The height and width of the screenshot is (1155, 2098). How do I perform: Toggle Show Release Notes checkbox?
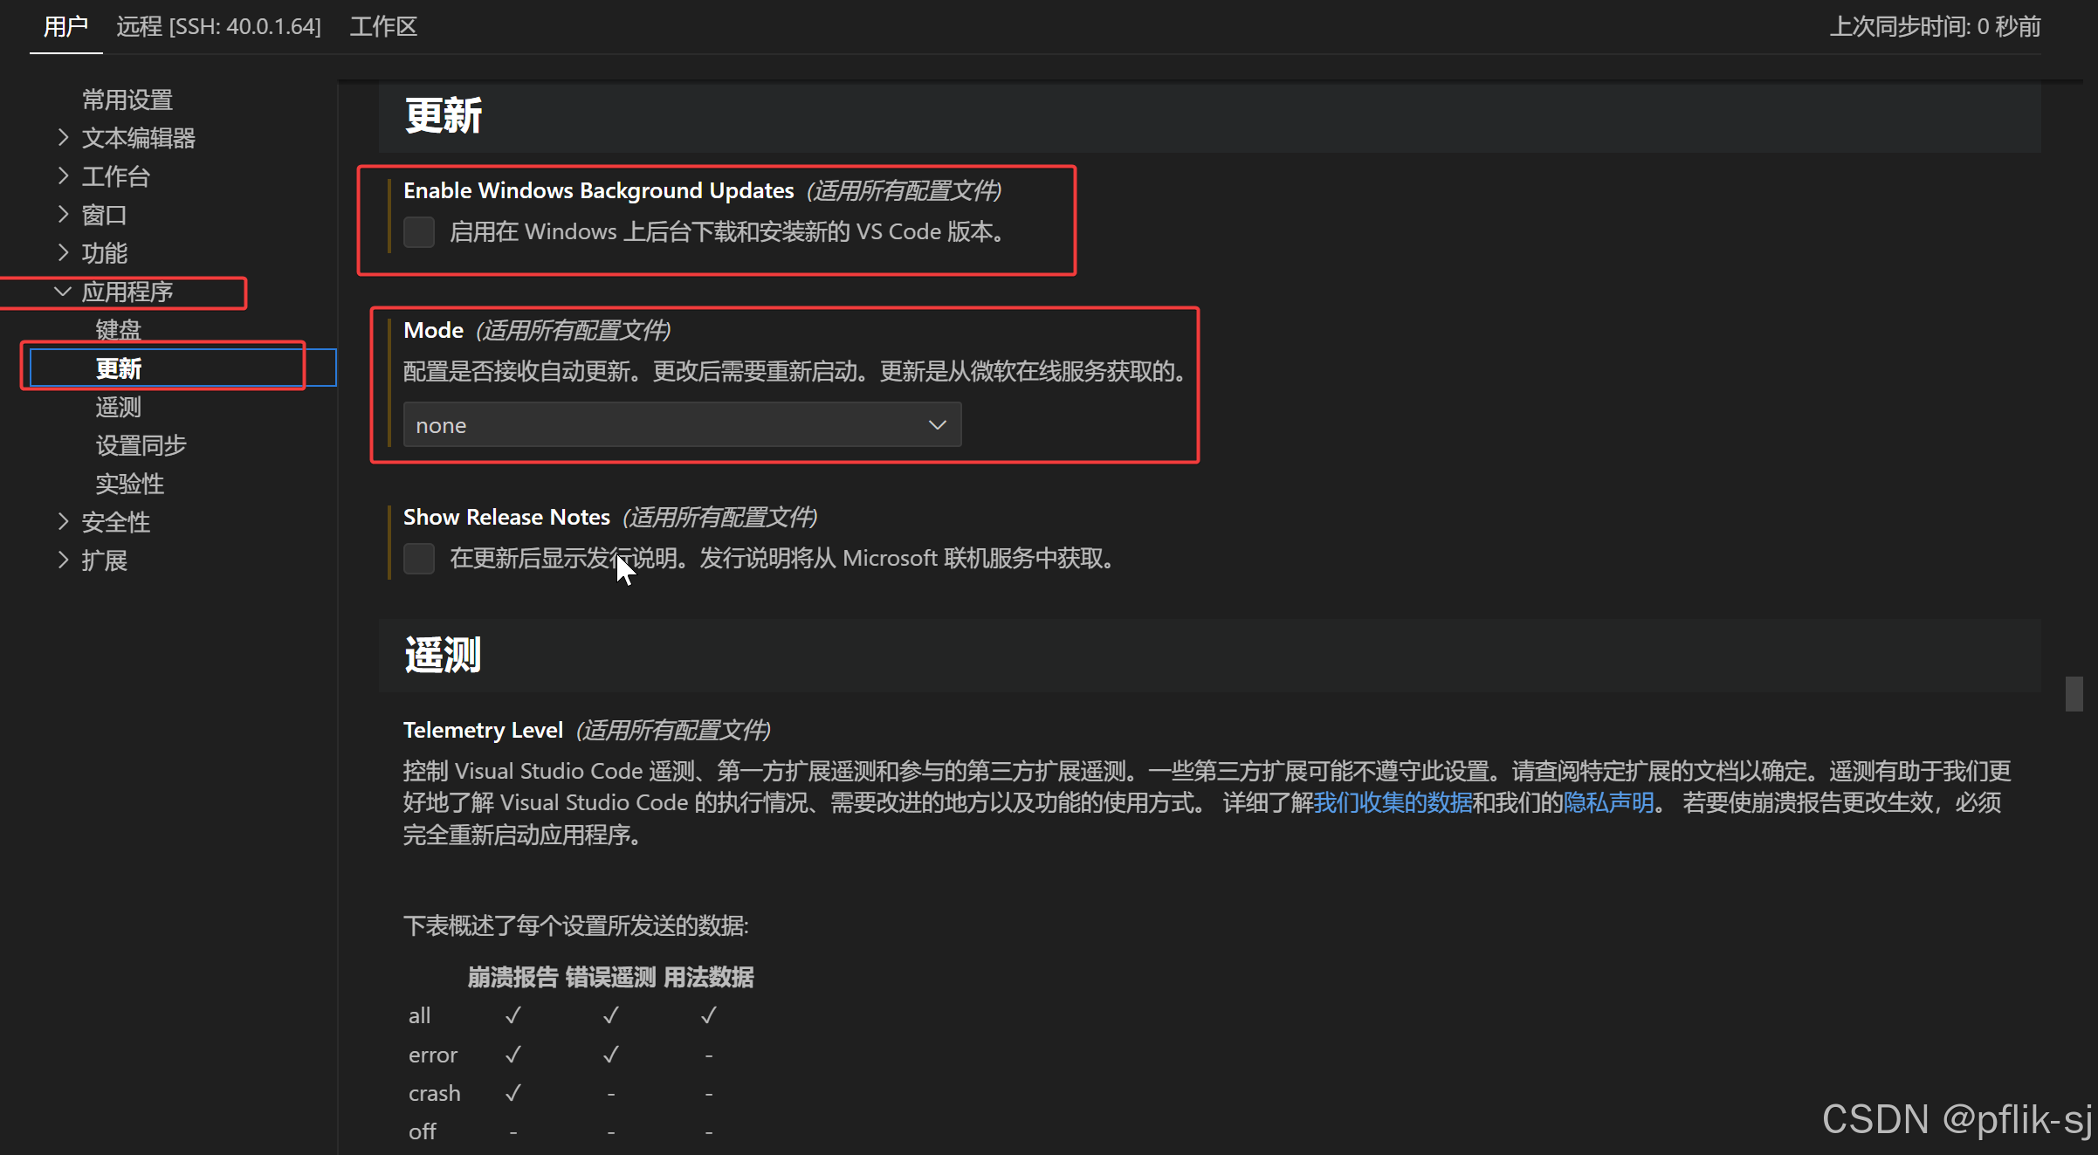419,559
